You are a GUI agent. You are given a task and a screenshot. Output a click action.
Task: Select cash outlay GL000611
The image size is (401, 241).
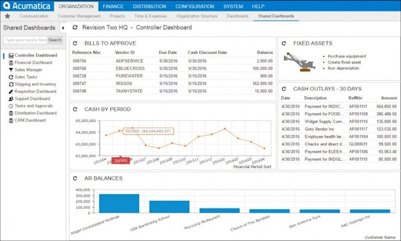click(358, 144)
